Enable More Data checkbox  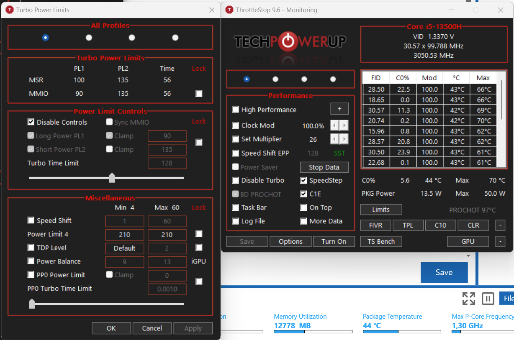pyautogui.click(x=303, y=221)
